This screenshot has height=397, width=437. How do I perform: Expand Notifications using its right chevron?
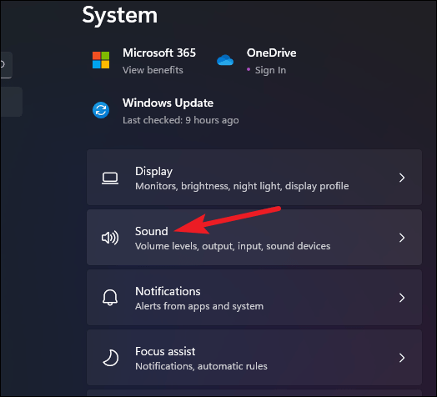tap(402, 298)
